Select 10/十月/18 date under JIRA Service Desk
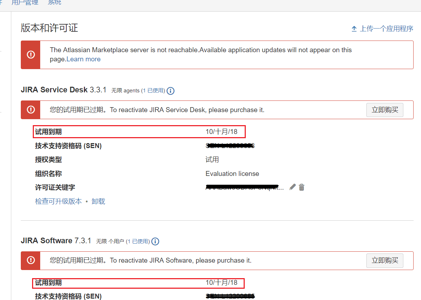 pos(221,132)
